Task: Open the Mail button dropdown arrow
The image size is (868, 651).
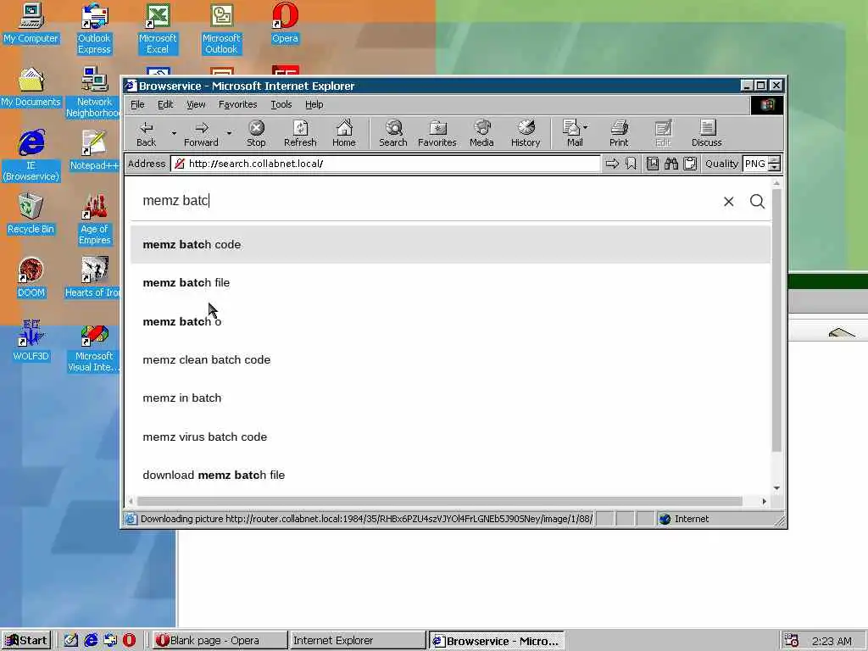Action: click(585, 127)
